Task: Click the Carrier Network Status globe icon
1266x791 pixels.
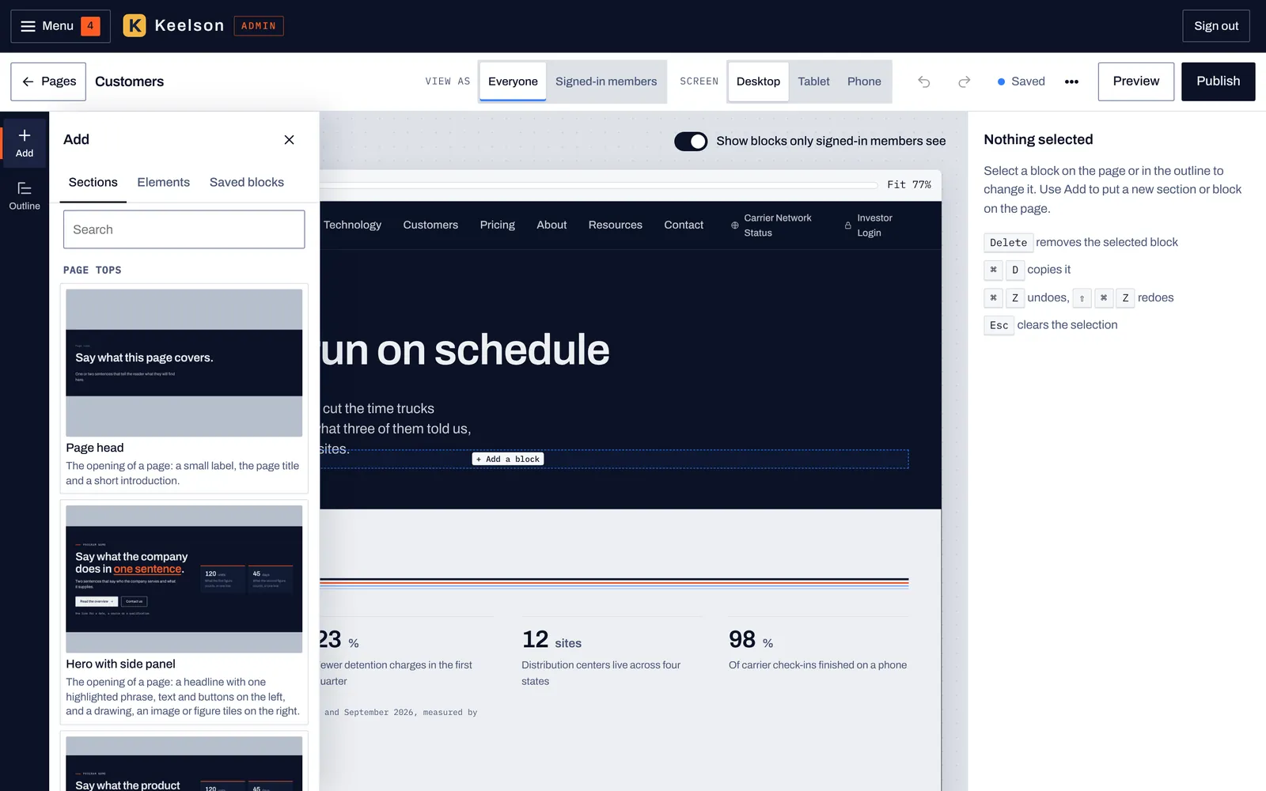Action: coord(735,225)
